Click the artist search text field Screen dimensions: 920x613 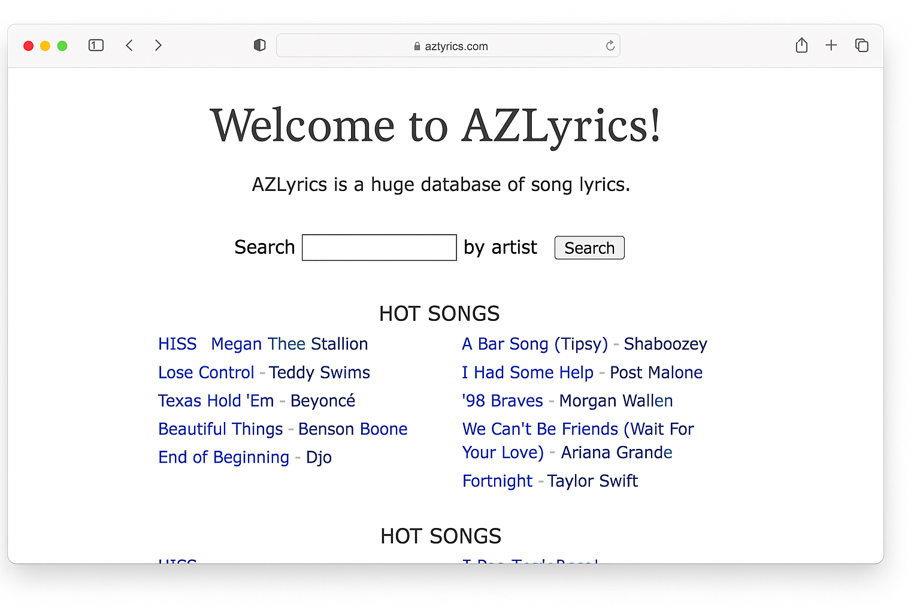pyautogui.click(x=379, y=248)
